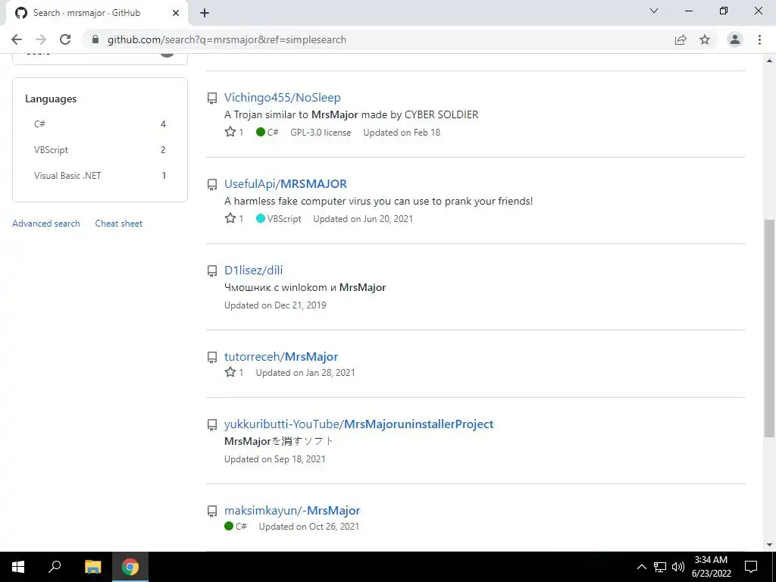The image size is (776, 582).
Task: Click the repository icon beside tutorreceh/MrsMajor
Action: (x=212, y=358)
